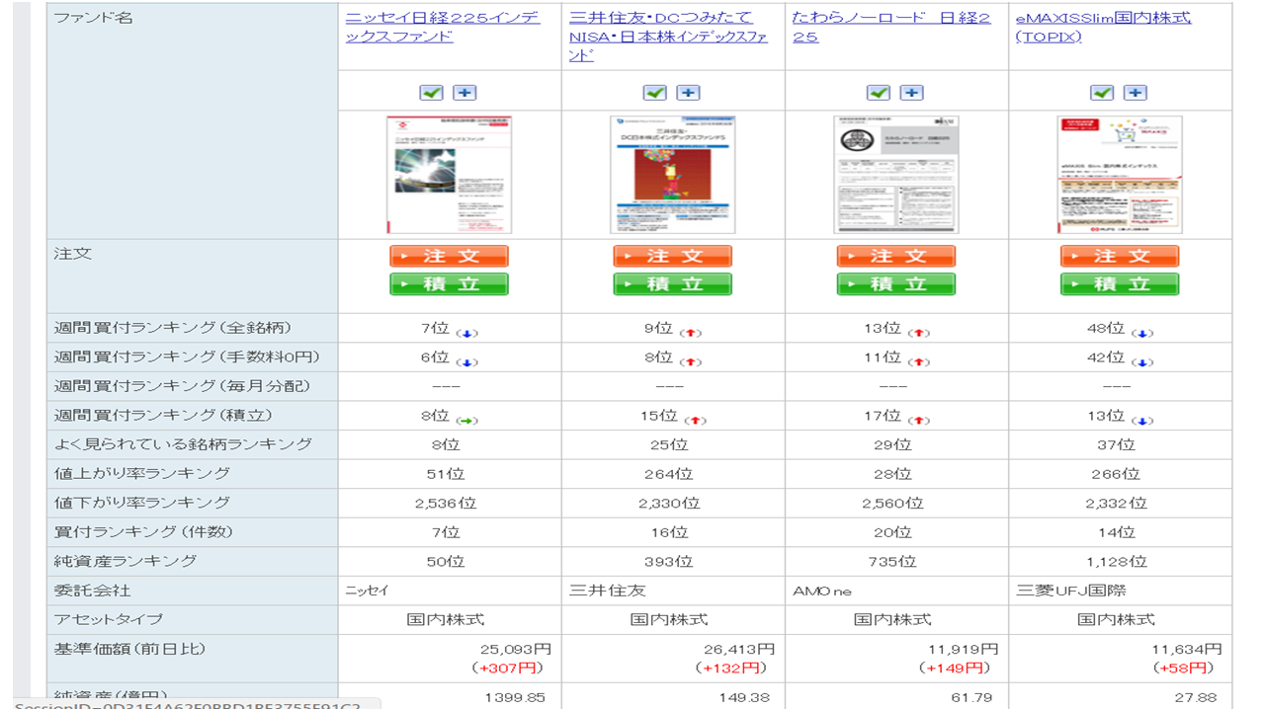The height and width of the screenshot is (711, 1265).
Task: Click orange 注文 button for eMAXIS Slim fund
Action: pos(1120,256)
